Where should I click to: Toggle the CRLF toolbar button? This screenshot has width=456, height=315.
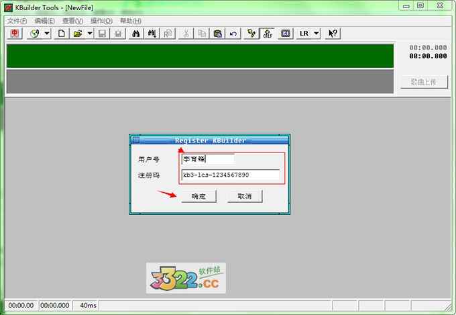[268, 34]
